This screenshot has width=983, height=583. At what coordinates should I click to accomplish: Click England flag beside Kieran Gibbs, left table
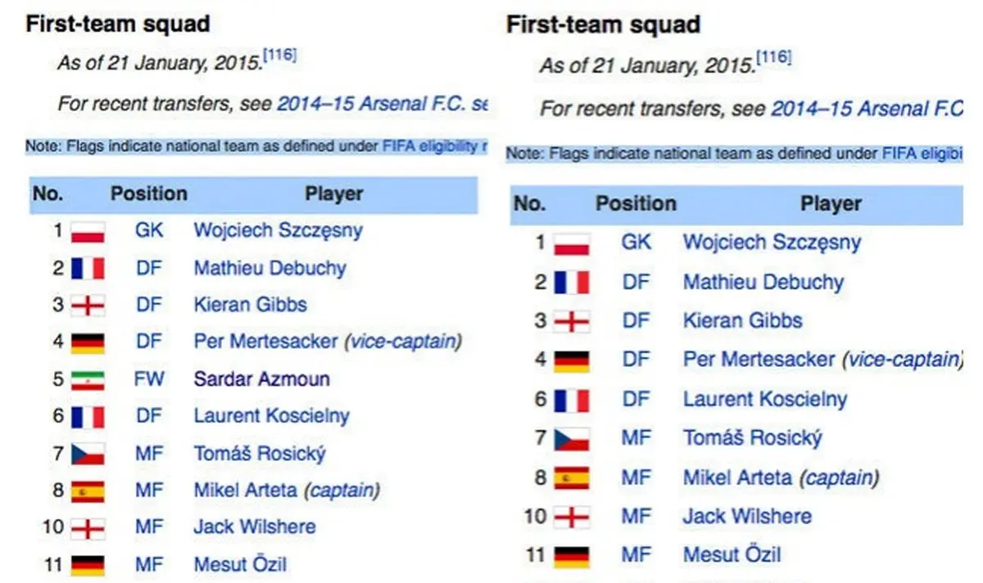[x=88, y=305]
